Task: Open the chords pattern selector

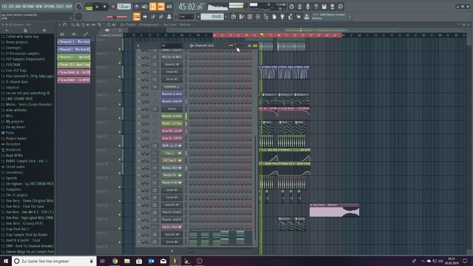Action: click(x=217, y=17)
